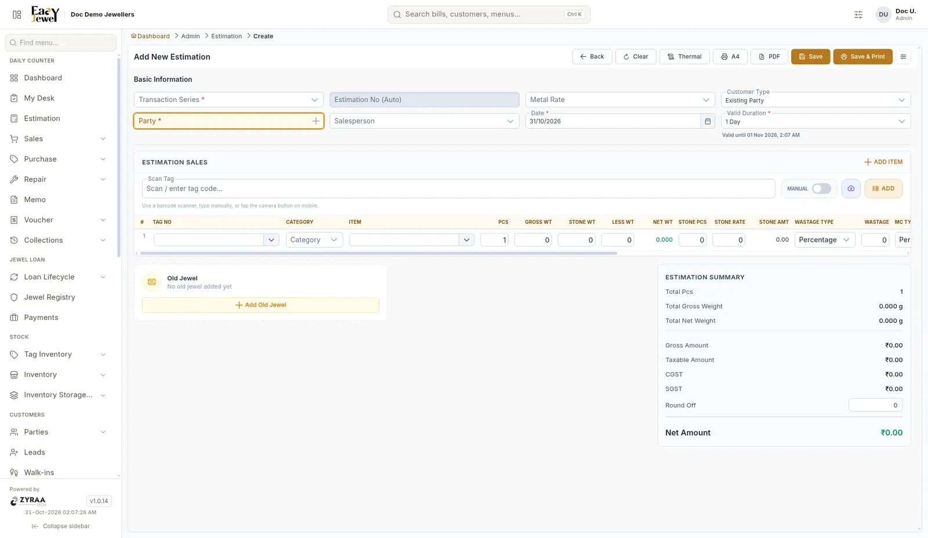Image resolution: width=928 pixels, height=538 pixels.
Task: Open the app grid menu icon
Action: 17,14
